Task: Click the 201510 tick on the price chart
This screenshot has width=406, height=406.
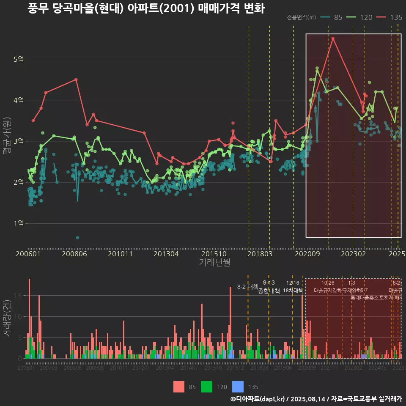Action: point(214,254)
